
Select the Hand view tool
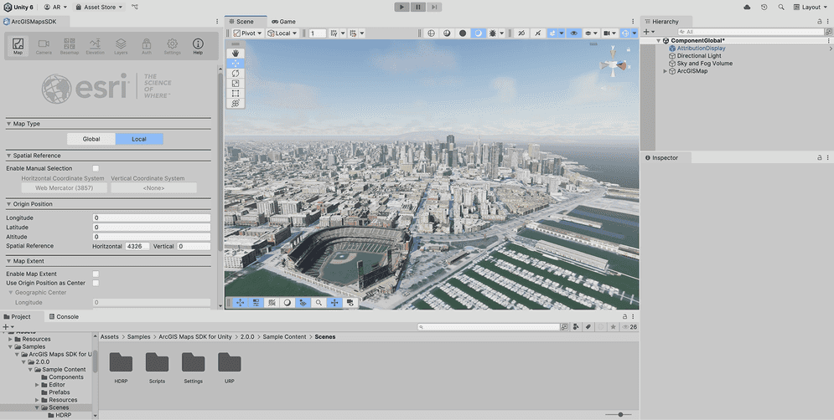click(x=236, y=53)
